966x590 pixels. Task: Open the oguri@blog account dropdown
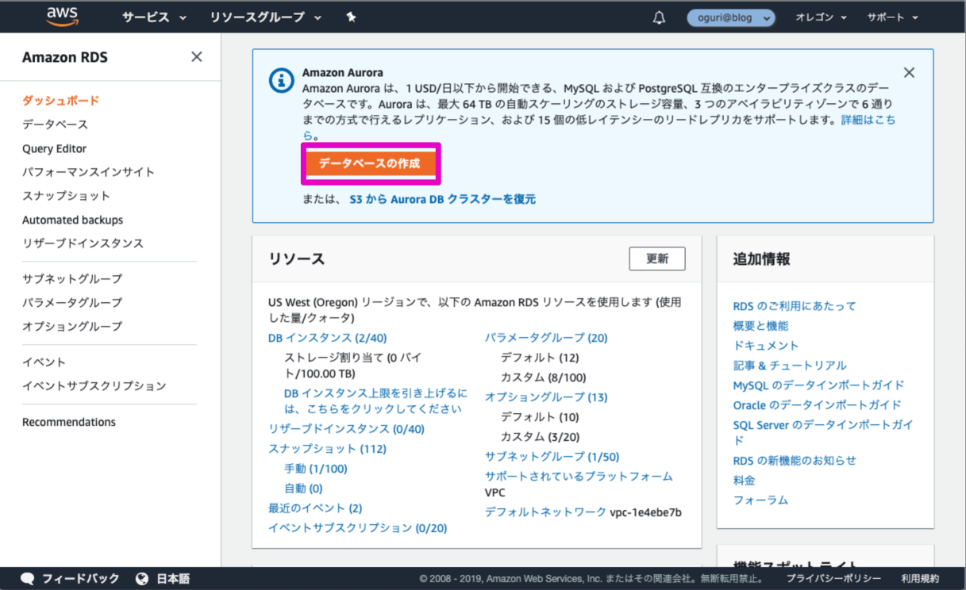tap(730, 17)
